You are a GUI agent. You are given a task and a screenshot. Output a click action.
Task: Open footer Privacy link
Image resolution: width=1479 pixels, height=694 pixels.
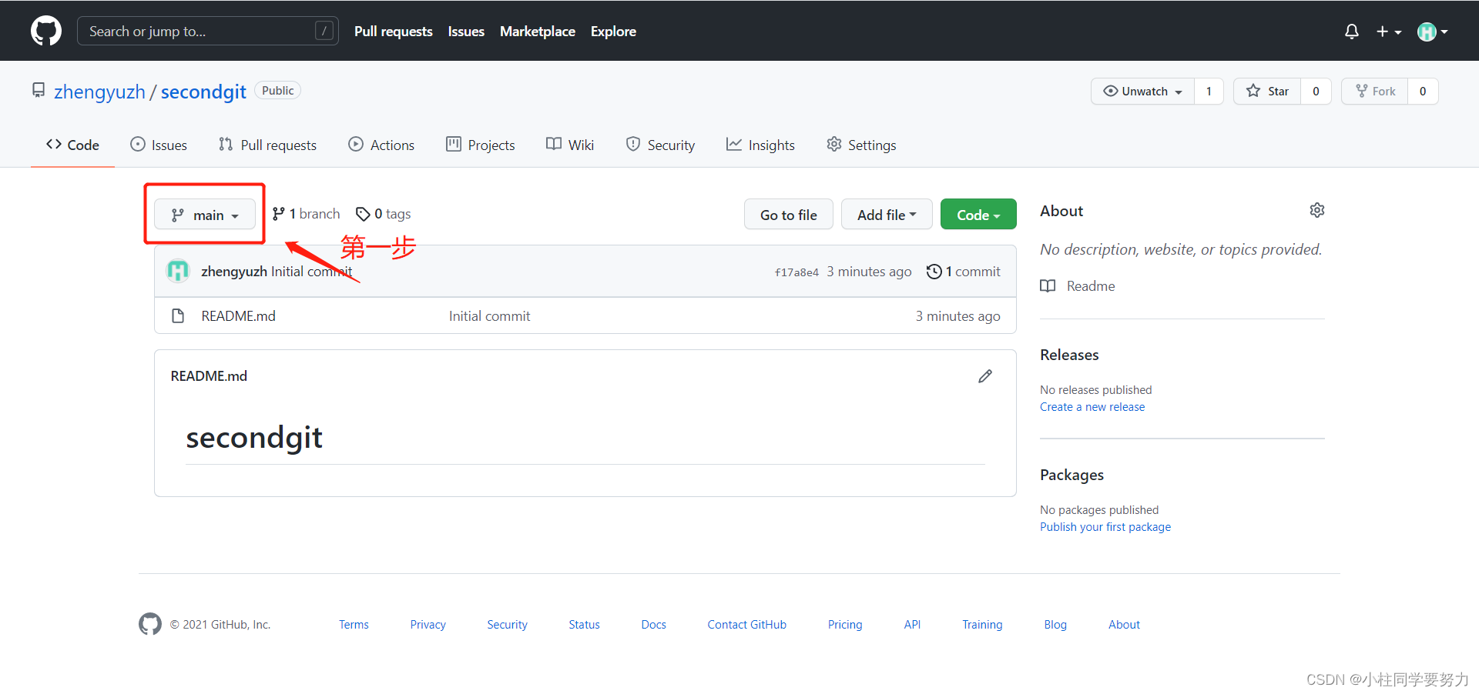pyautogui.click(x=428, y=625)
